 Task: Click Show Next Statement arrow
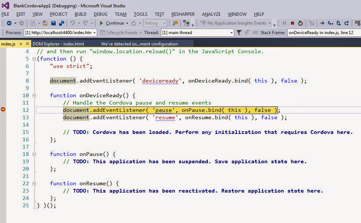pyautogui.click(x=322, y=23)
